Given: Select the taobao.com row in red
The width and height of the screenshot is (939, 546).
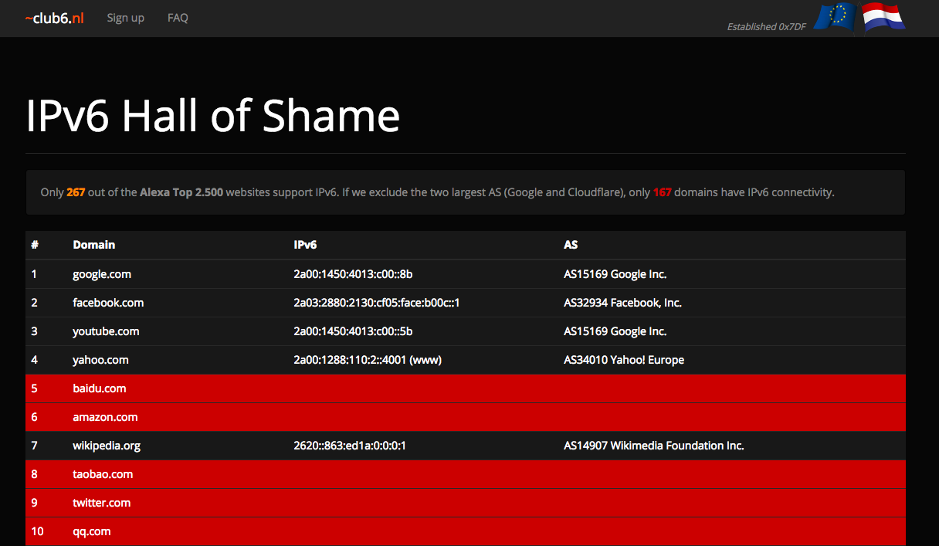Looking at the screenshot, I should coord(466,474).
